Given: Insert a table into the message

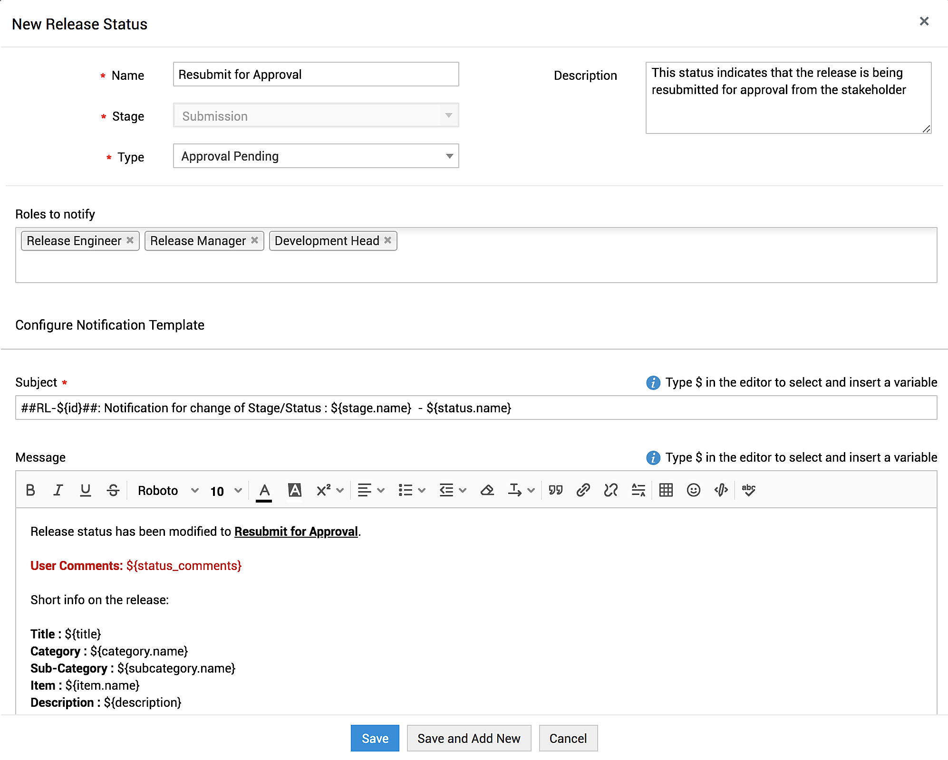Looking at the screenshot, I should point(666,490).
